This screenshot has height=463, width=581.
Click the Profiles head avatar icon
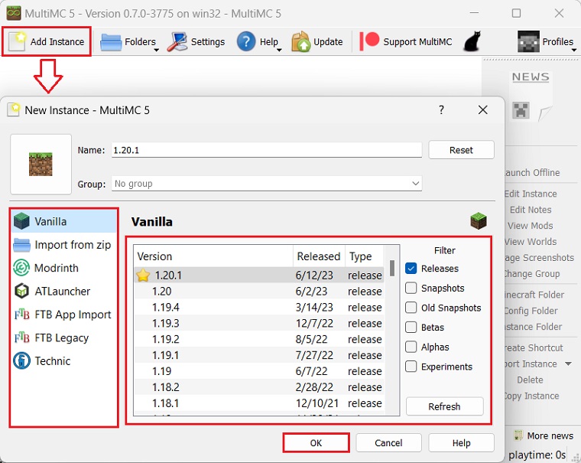[528, 41]
